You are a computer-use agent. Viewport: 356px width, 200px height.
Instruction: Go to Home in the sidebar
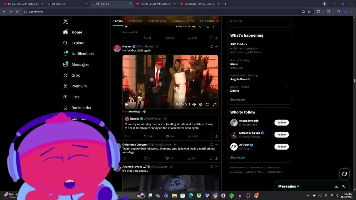(x=73, y=32)
